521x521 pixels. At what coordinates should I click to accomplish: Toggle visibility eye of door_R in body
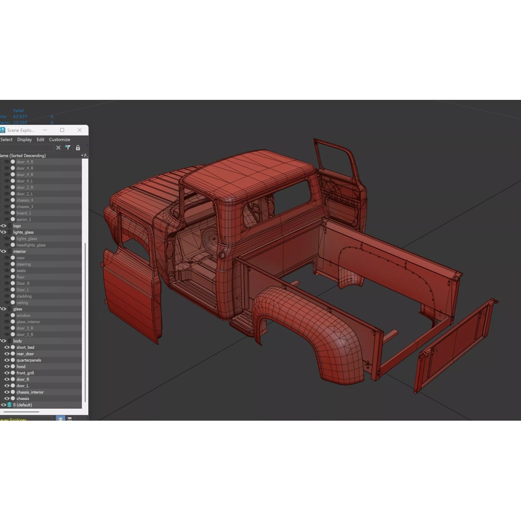click(7, 379)
